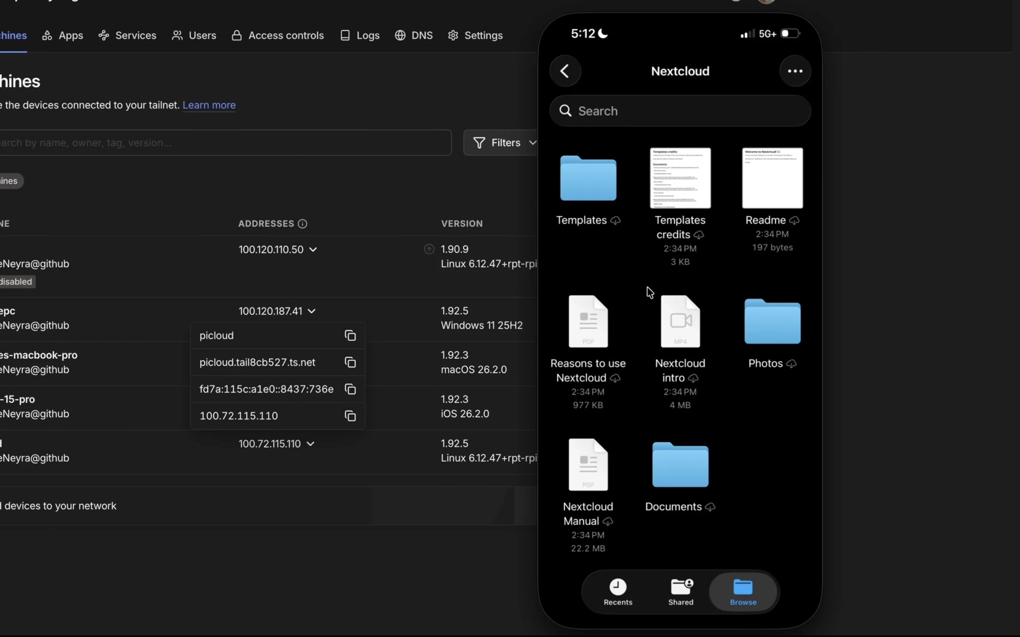The image size is (1020, 637).
Task: Click the '197 bytes' size under Readme
Action: (x=772, y=248)
